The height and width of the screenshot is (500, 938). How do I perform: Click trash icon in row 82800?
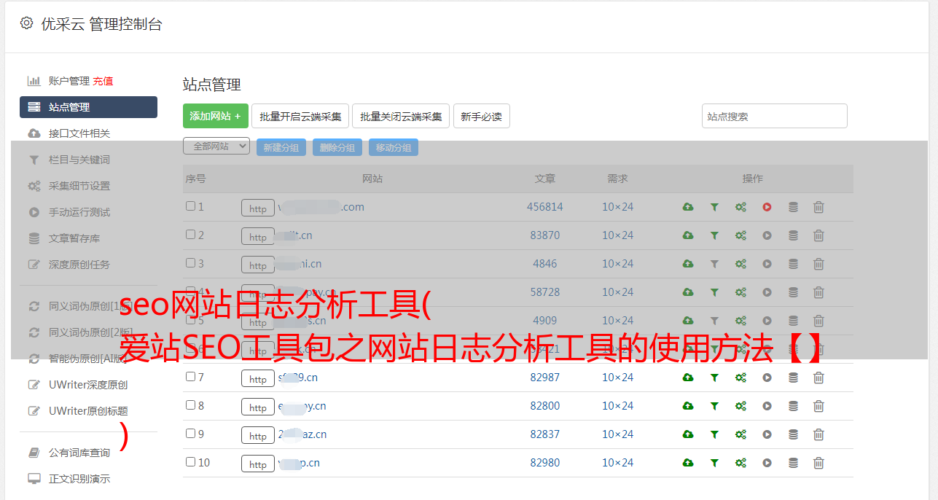(818, 406)
